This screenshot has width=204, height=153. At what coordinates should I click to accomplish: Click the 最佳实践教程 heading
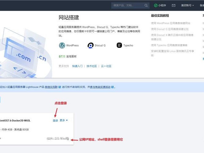[x=160, y=16]
